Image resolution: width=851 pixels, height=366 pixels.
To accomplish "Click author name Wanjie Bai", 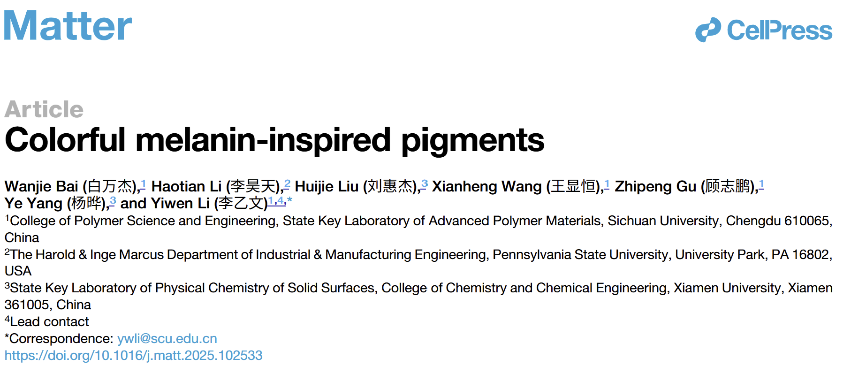I will coord(41,187).
